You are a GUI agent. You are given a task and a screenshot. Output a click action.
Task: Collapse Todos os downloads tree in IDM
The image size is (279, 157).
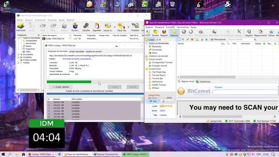click(18, 38)
